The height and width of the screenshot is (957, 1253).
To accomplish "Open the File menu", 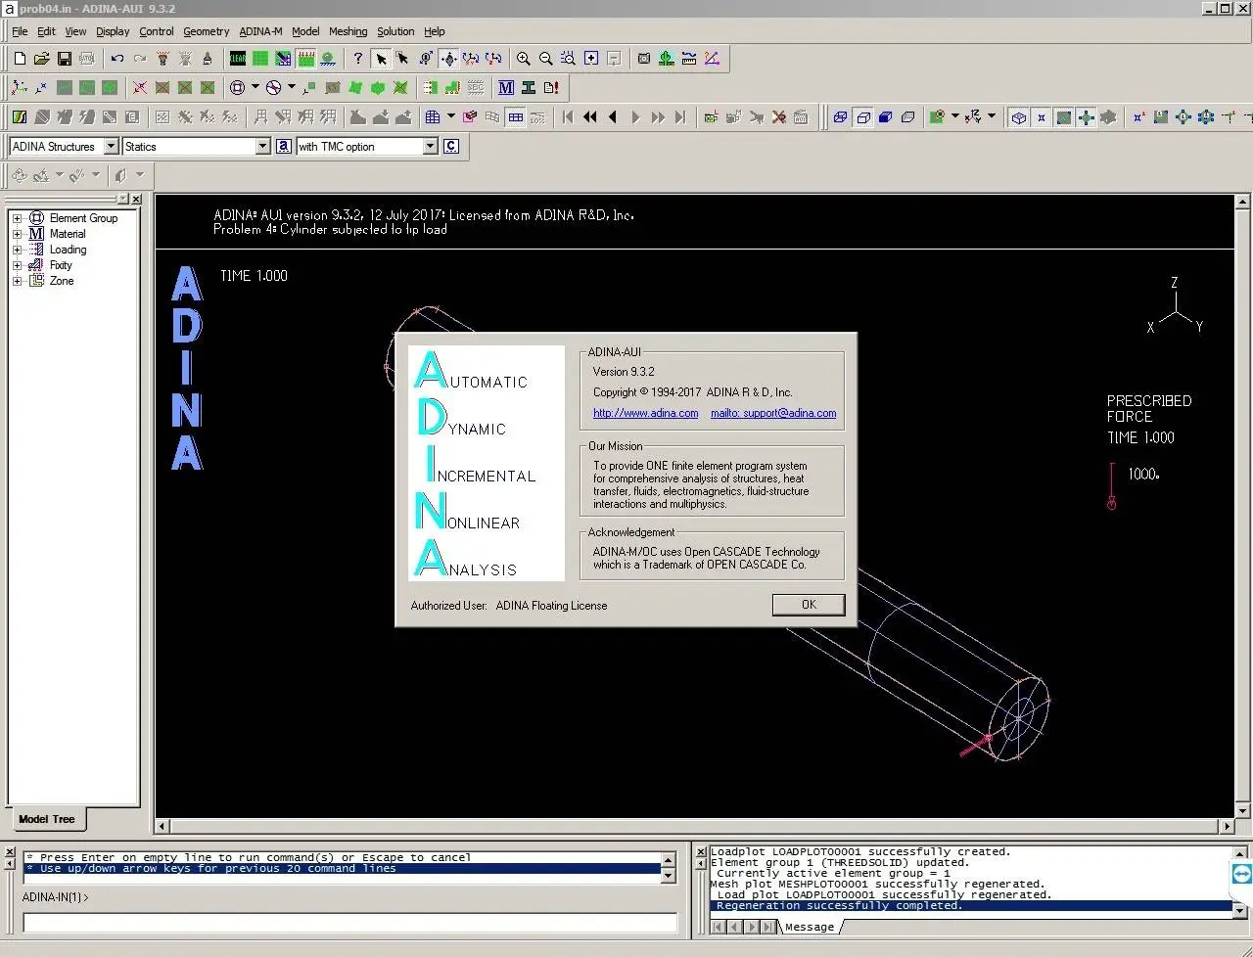I will [20, 31].
